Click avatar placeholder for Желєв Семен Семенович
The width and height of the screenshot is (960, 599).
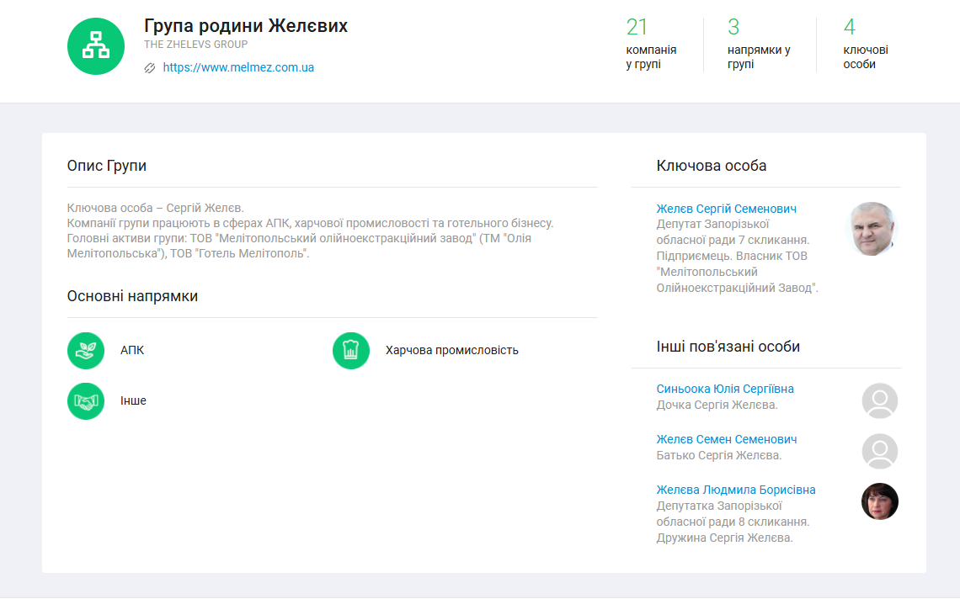click(880, 451)
